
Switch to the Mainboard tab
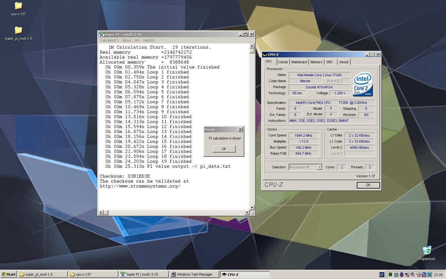(299, 62)
